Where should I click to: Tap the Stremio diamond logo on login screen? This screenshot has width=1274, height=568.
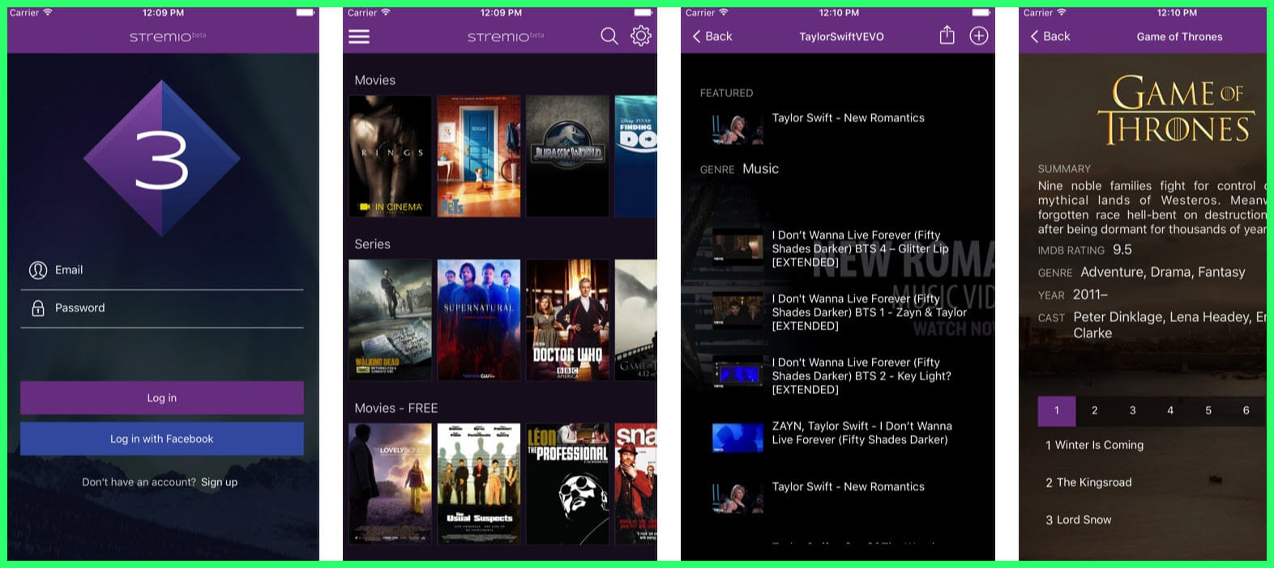[x=162, y=159]
